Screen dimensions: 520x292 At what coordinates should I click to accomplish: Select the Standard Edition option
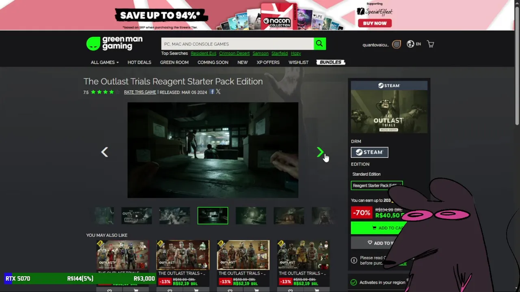coord(366,174)
